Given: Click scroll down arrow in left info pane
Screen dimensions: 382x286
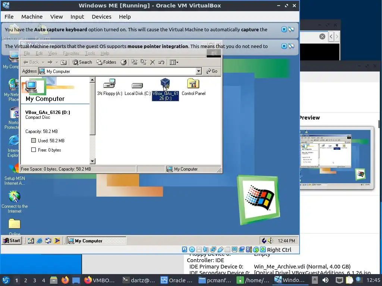Looking at the screenshot, I should click(93, 161).
